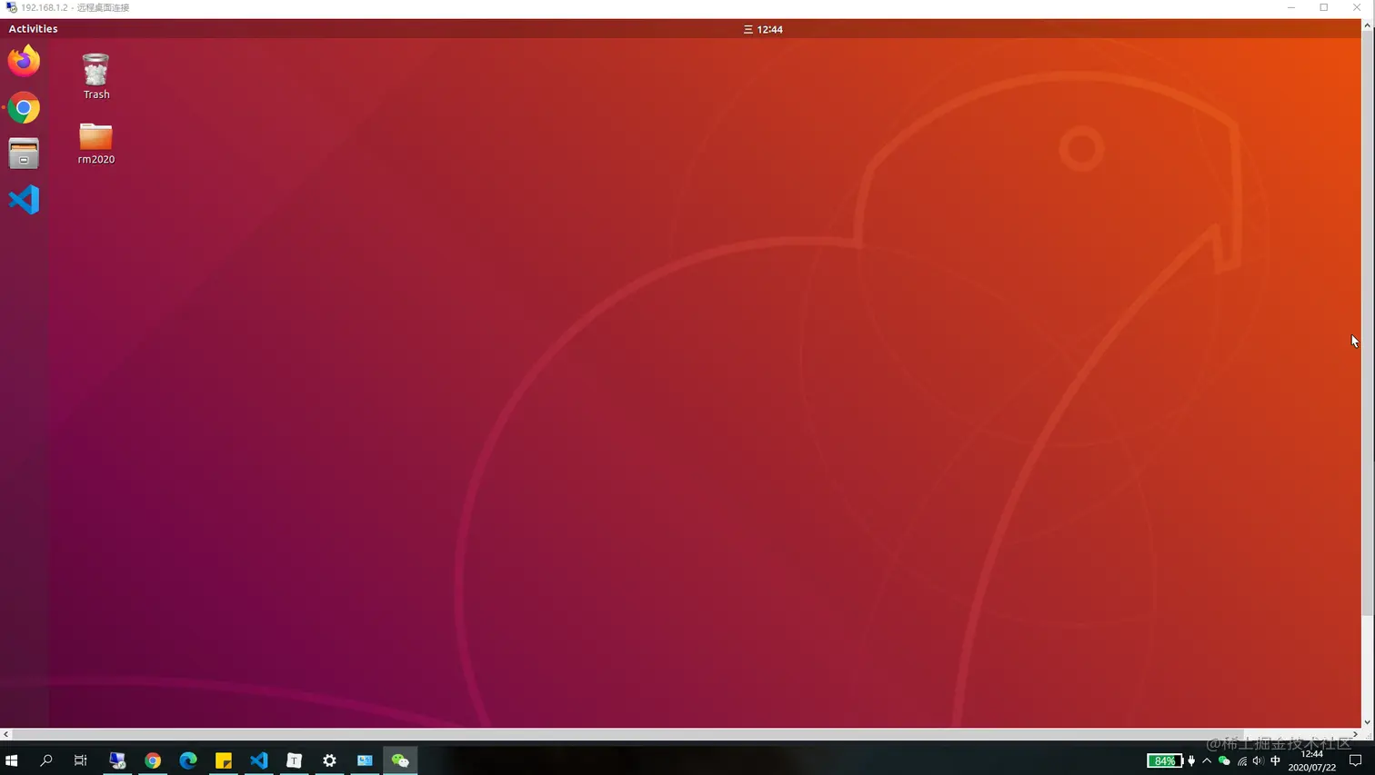Select the Trash icon on the desktop

click(x=96, y=76)
